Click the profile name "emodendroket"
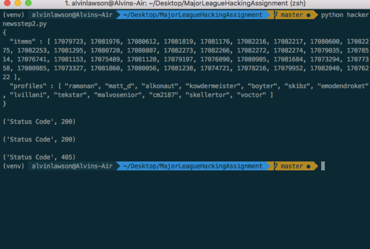 (x=343, y=86)
